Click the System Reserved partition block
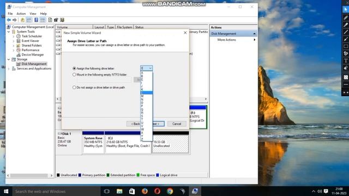Screen dimensions: 349x196 93,142
